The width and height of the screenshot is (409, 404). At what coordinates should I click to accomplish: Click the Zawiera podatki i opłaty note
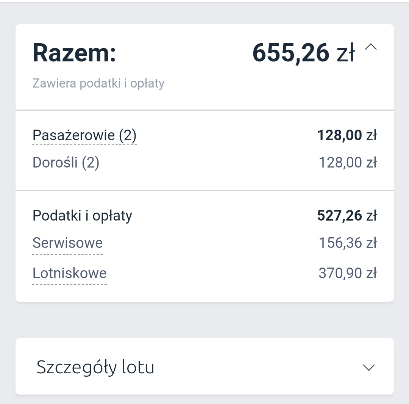pos(98,84)
